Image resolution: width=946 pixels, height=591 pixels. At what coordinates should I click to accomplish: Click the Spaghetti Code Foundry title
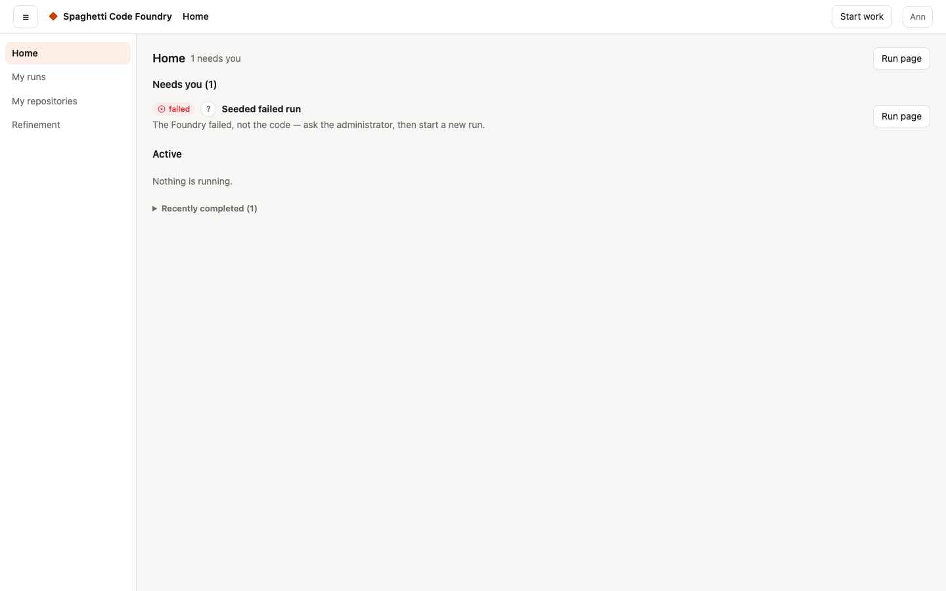click(x=118, y=16)
